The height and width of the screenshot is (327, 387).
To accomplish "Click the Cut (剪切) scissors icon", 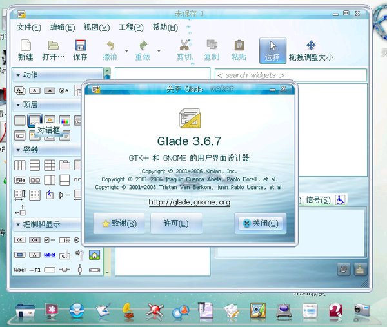I will coord(184,45).
